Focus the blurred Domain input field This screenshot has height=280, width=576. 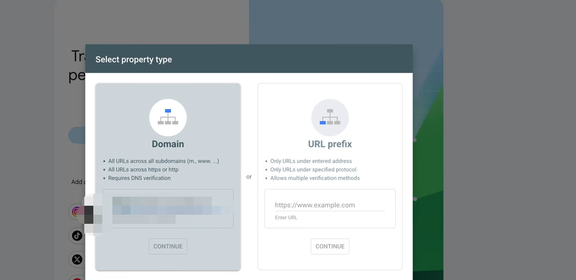pyautogui.click(x=168, y=209)
